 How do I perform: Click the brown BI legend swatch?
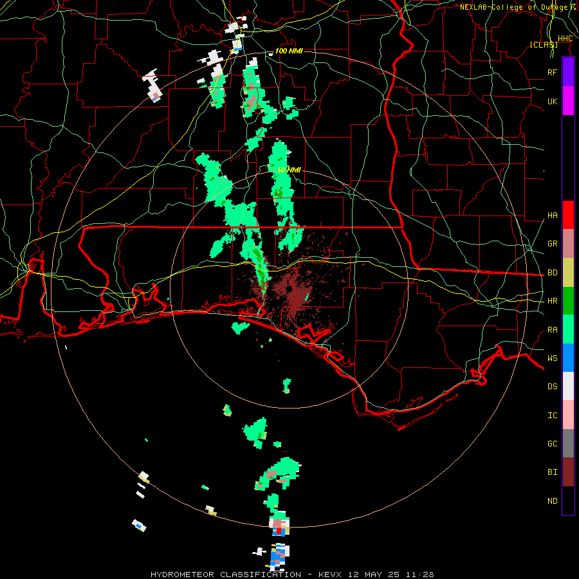pyautogui.click(x=568, y=472)
